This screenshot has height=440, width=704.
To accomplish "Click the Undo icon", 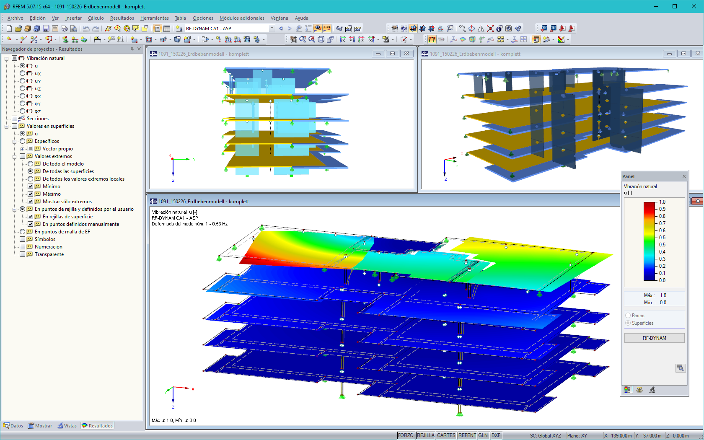I will 87,28.
